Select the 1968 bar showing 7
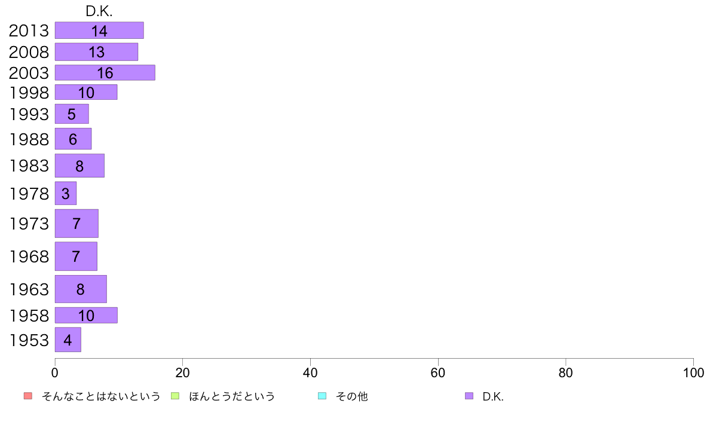Viewport: 710px width, 440px height. [76, 256]
